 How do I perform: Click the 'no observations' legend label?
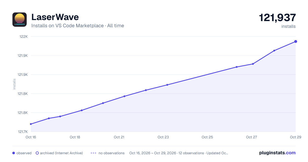[111, 153]
